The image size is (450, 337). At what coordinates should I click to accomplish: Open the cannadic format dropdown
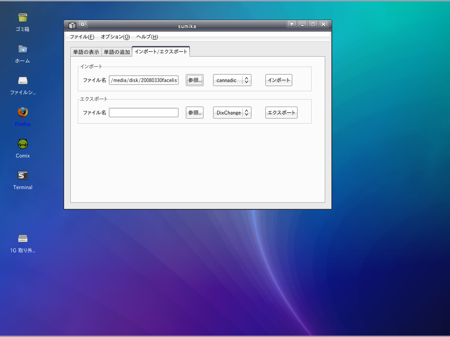[x=232, y=80]
